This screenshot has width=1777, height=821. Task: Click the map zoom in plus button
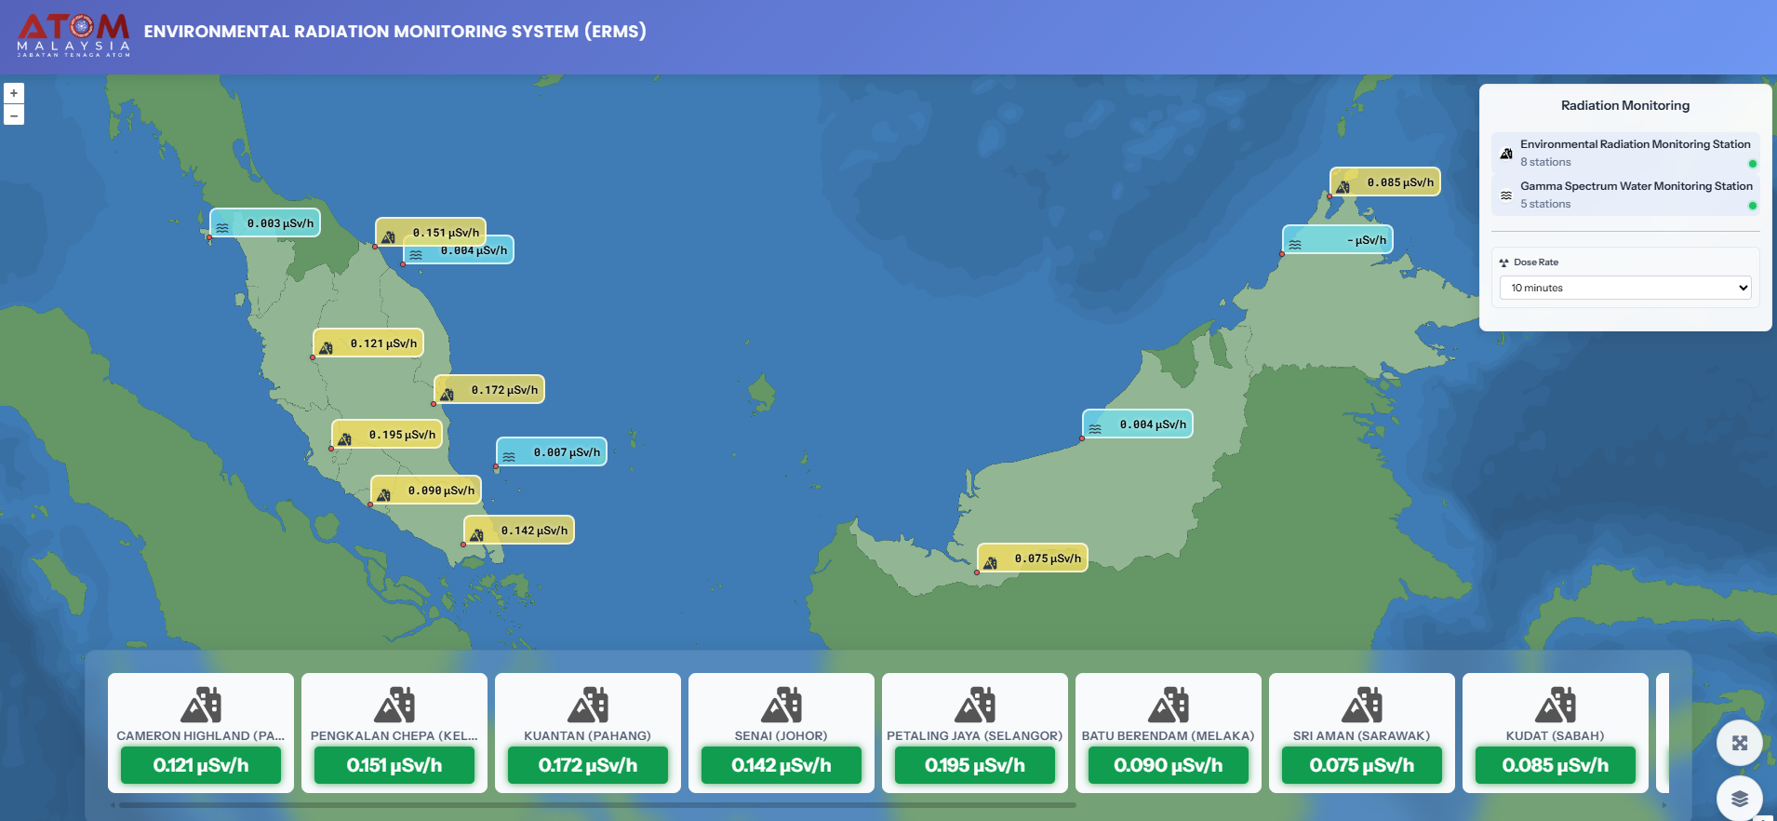(14, 93)
